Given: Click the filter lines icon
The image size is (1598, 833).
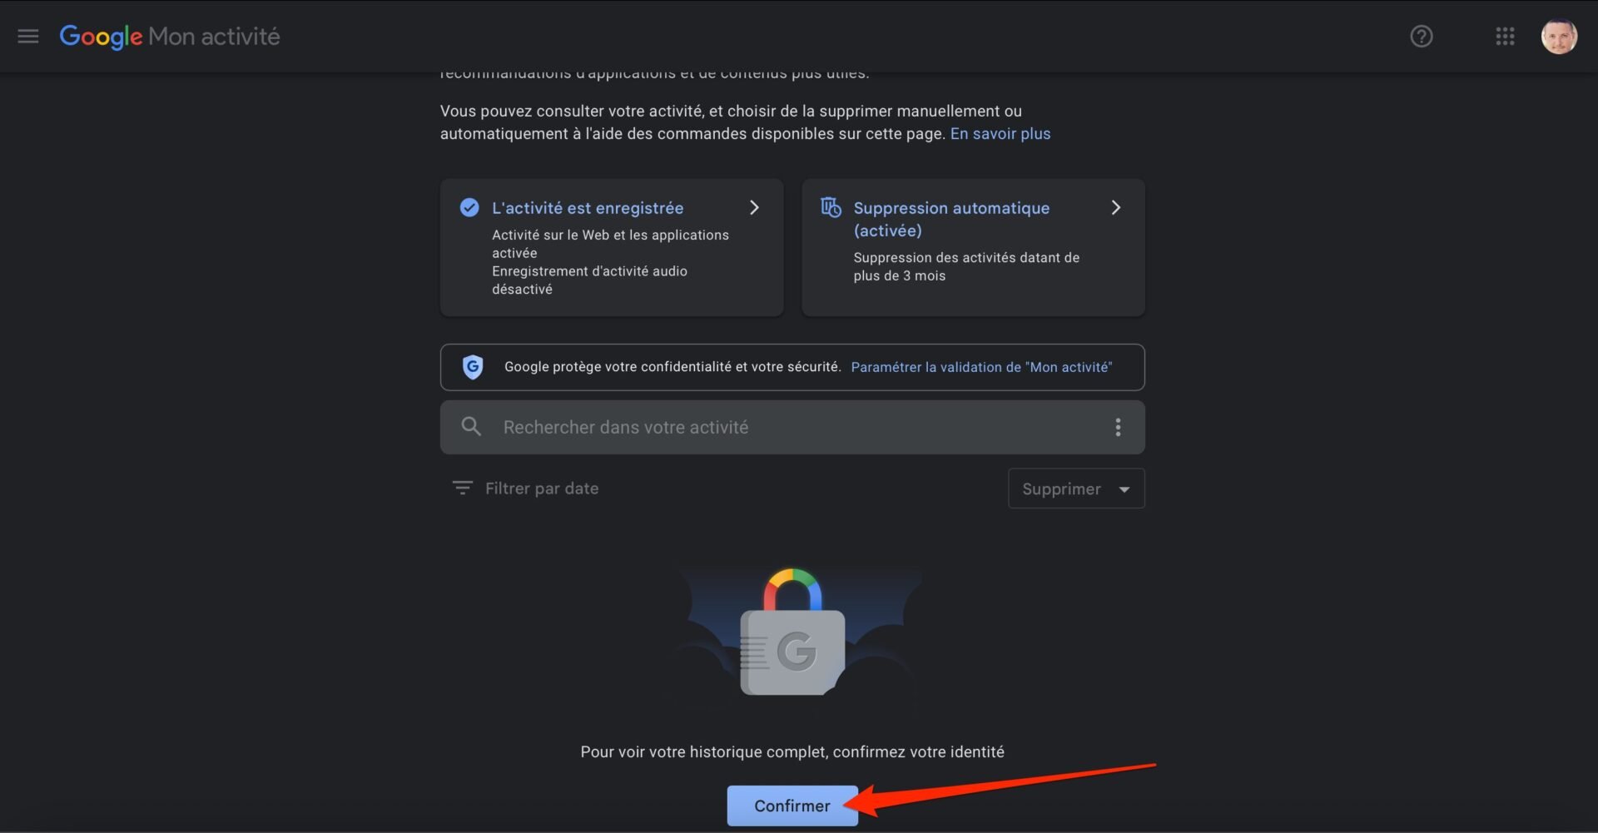Looking at the screenshot, I should pyautogui.click(x=463, y=488).
